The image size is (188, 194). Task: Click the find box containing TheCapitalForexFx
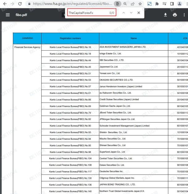pyautogui.click(x=92, y=12)
